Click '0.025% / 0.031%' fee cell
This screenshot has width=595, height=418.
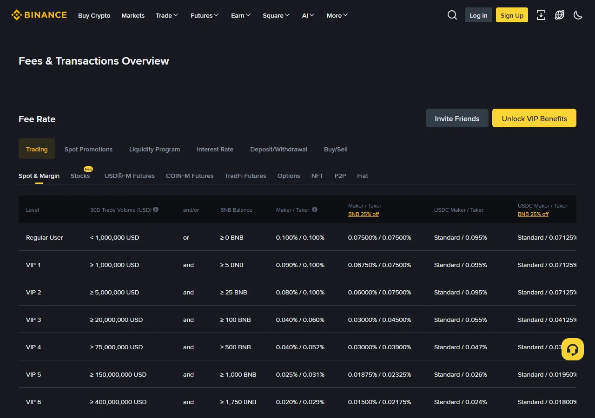pyautogui.click(x=300, y=374)
